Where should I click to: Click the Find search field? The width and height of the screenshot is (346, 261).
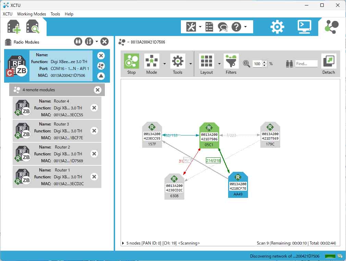pyautogui.click(x=306, y=64)
